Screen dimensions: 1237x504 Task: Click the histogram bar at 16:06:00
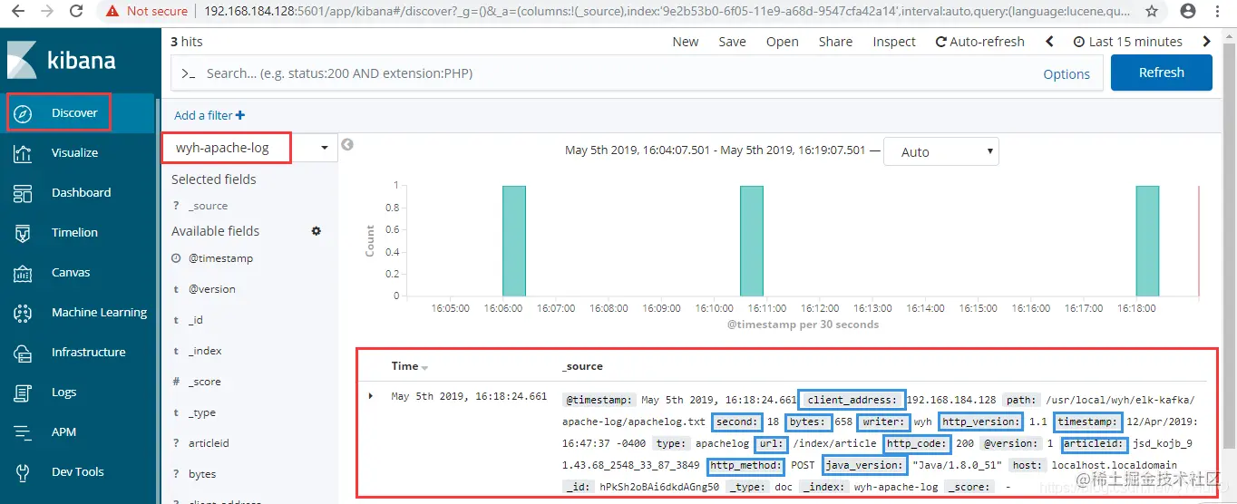point(513,240)
